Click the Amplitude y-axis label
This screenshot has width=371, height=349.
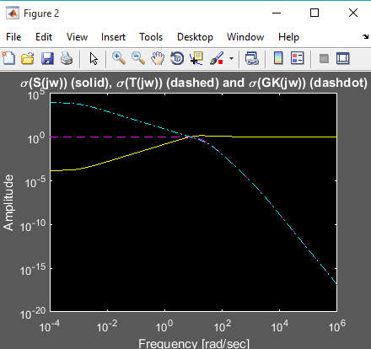(x=8, y=202)
